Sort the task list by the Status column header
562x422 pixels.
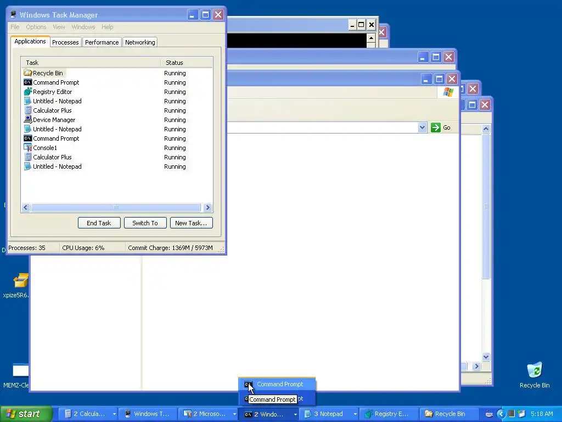(187, 63)
